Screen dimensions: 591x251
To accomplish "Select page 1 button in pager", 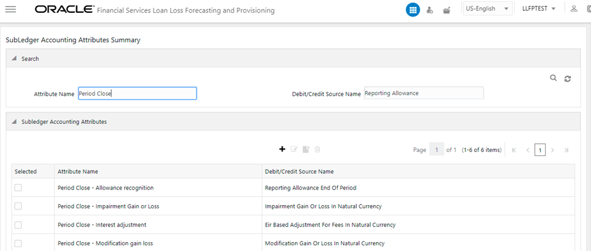I will pyautogui.click(x=540, y=150).
